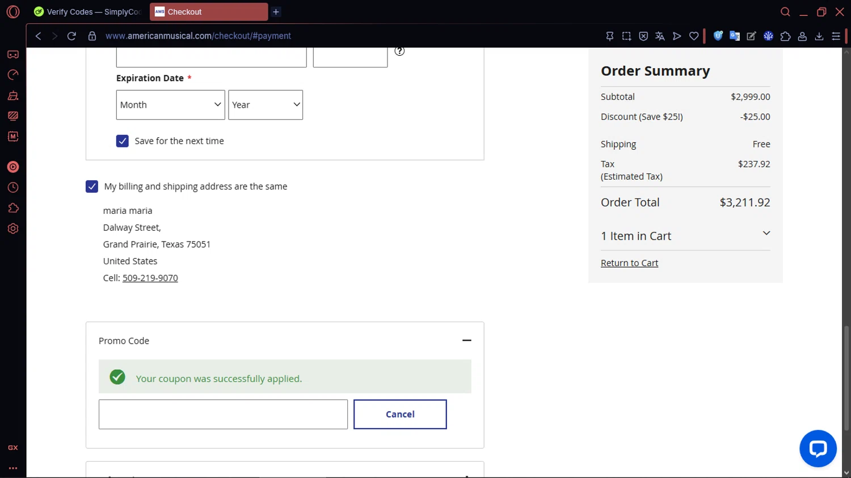Open History clock icon in sidebar
Image resolution: width=851 pixels, height=478 pixels.
(13, 188)
